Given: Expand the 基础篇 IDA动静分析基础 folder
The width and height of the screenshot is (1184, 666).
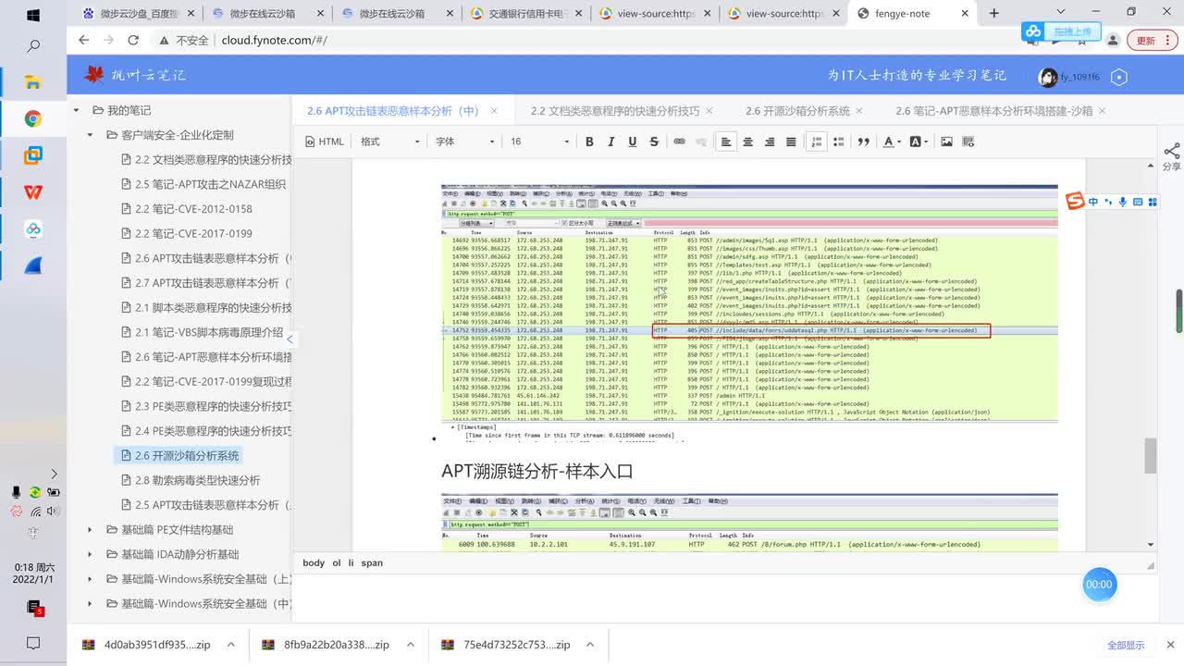Looking at the screenshot, I should click(x=90, y=554).
